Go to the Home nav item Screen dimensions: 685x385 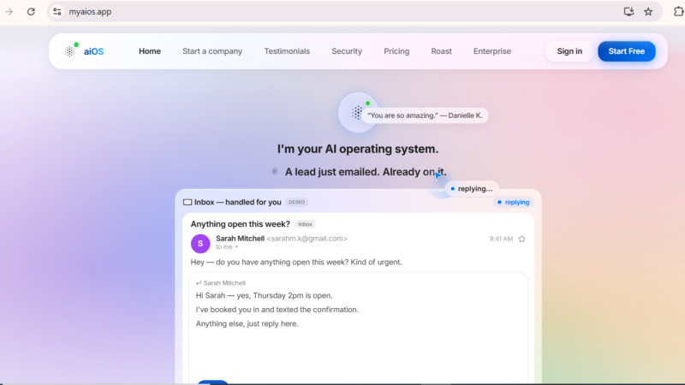(150, 51)
